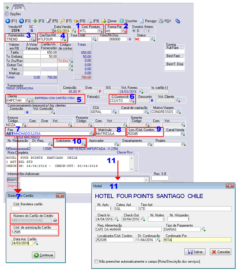Click the ellipsis button beside Rota Completa
This screenshot has width=239, height=272.
137,171
